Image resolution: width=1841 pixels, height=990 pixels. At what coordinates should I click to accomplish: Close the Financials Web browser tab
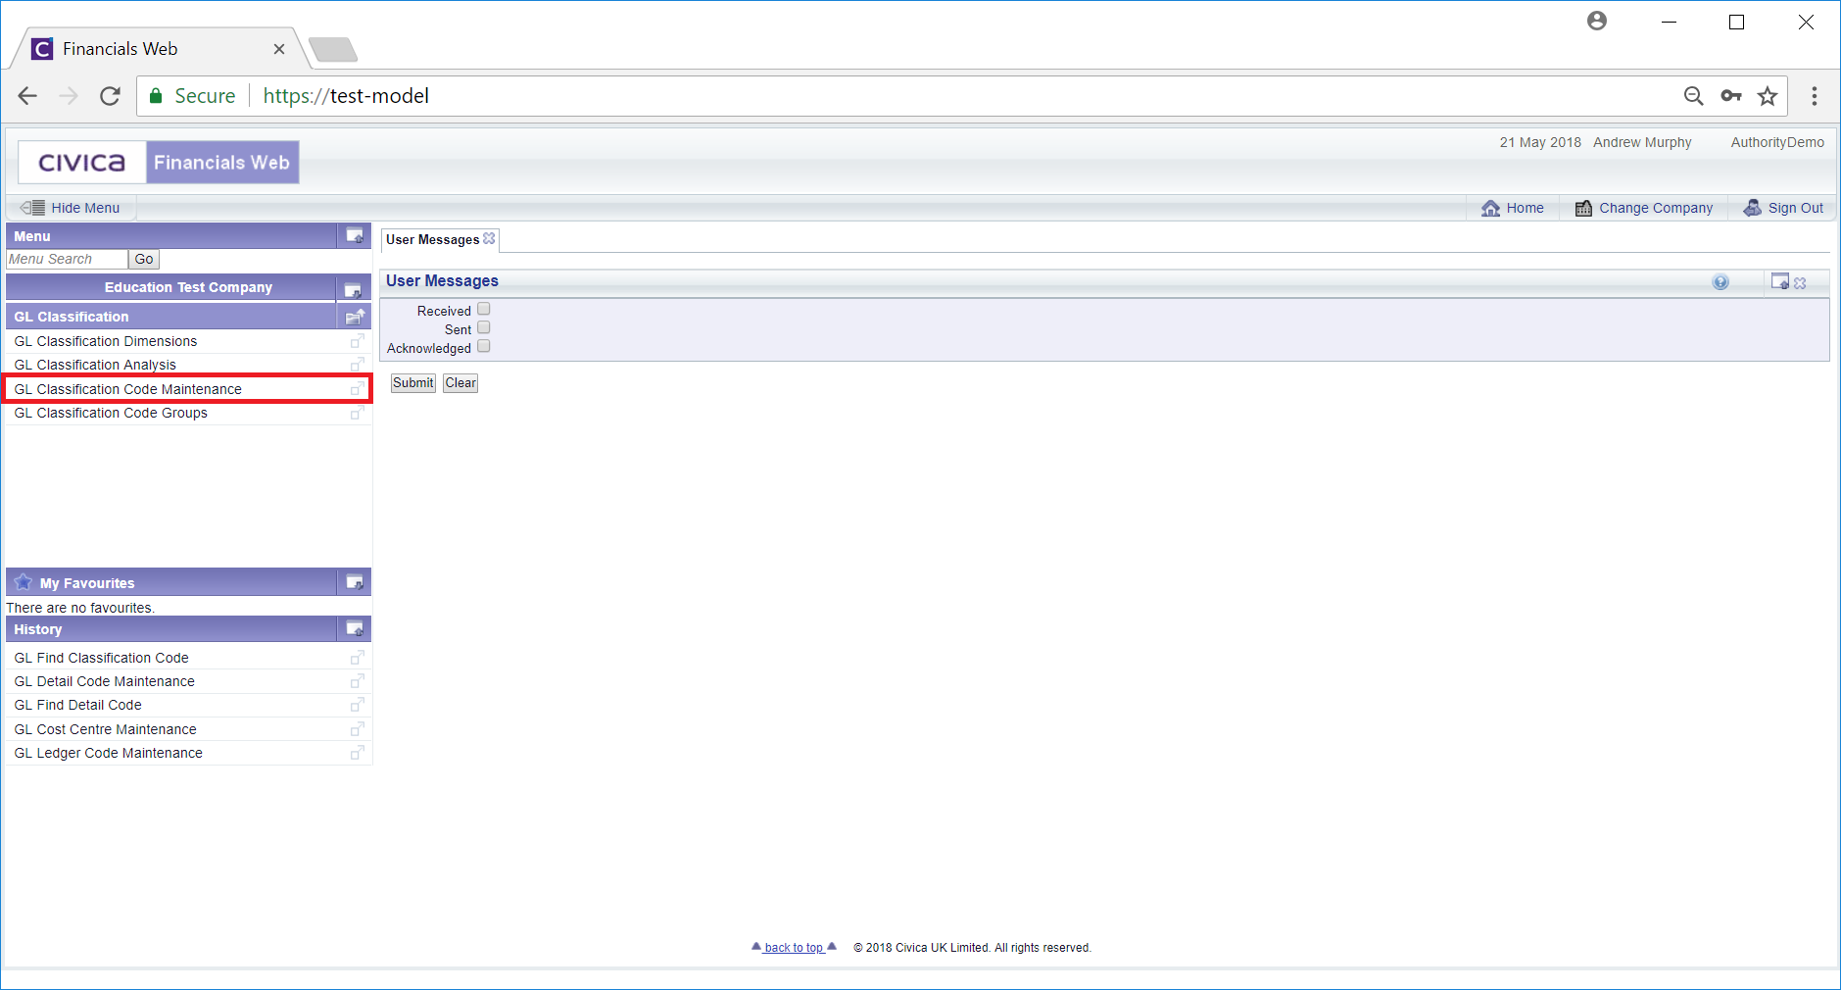point(279,49)
